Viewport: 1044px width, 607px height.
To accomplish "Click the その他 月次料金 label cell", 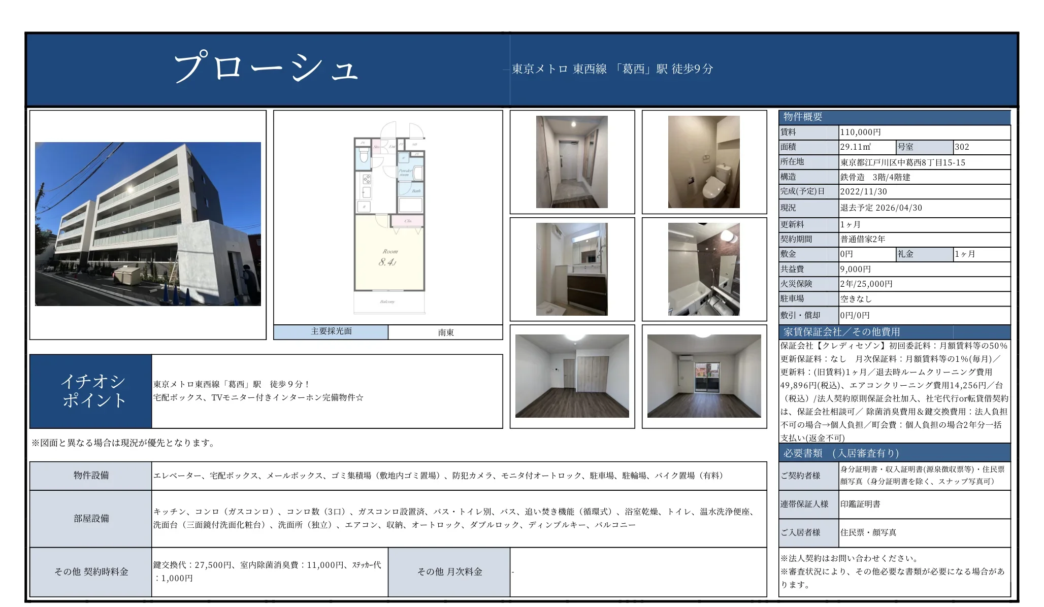I will (x=449, y=572).
